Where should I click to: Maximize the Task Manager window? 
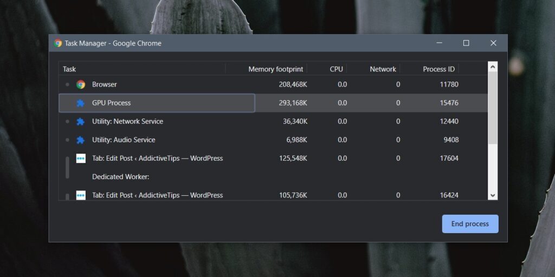(x=466, y=43)
